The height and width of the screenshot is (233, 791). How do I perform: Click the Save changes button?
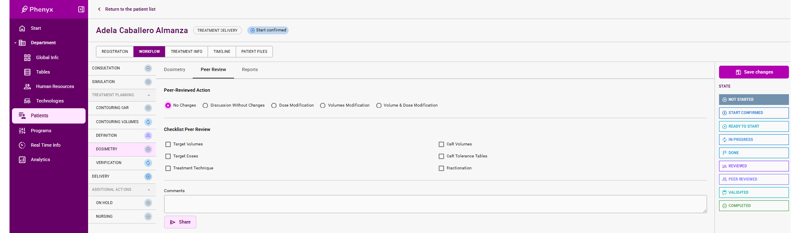pos(753,72)
